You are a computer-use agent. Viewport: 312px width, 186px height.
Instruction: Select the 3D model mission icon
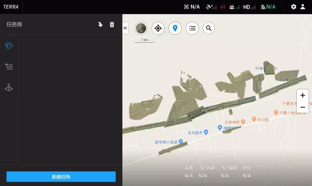click(9, 87)
